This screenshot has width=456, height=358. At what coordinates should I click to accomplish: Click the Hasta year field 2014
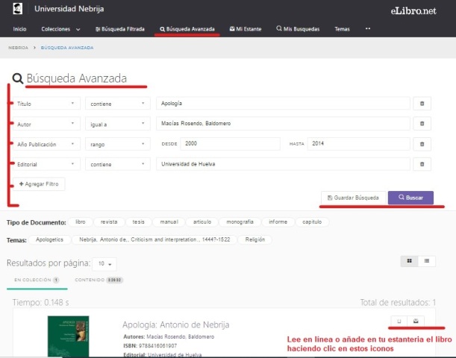(x=358, y=144)
